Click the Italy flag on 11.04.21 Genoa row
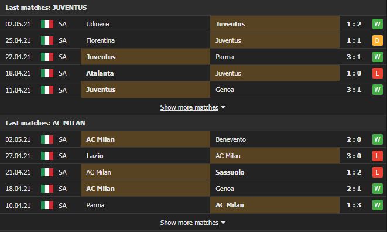The width and height of the screenshot is (387, 232). tap(47, 90)
